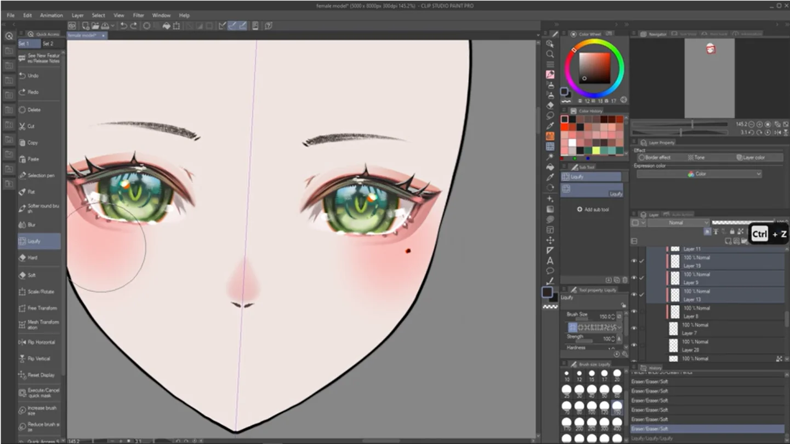Image resolution: width=790 pixels, height=444 pixels.
Task: Choose Free Transform in Quick Access
Action: point(39,308)
